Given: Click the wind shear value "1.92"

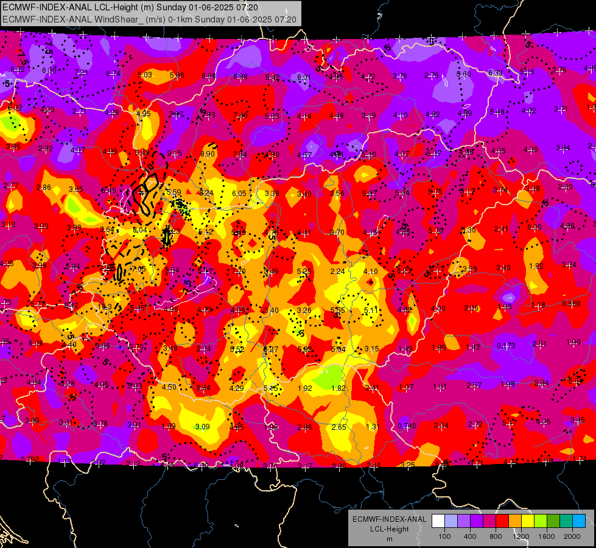Looking at the screenshot, I should click(305, 388).
